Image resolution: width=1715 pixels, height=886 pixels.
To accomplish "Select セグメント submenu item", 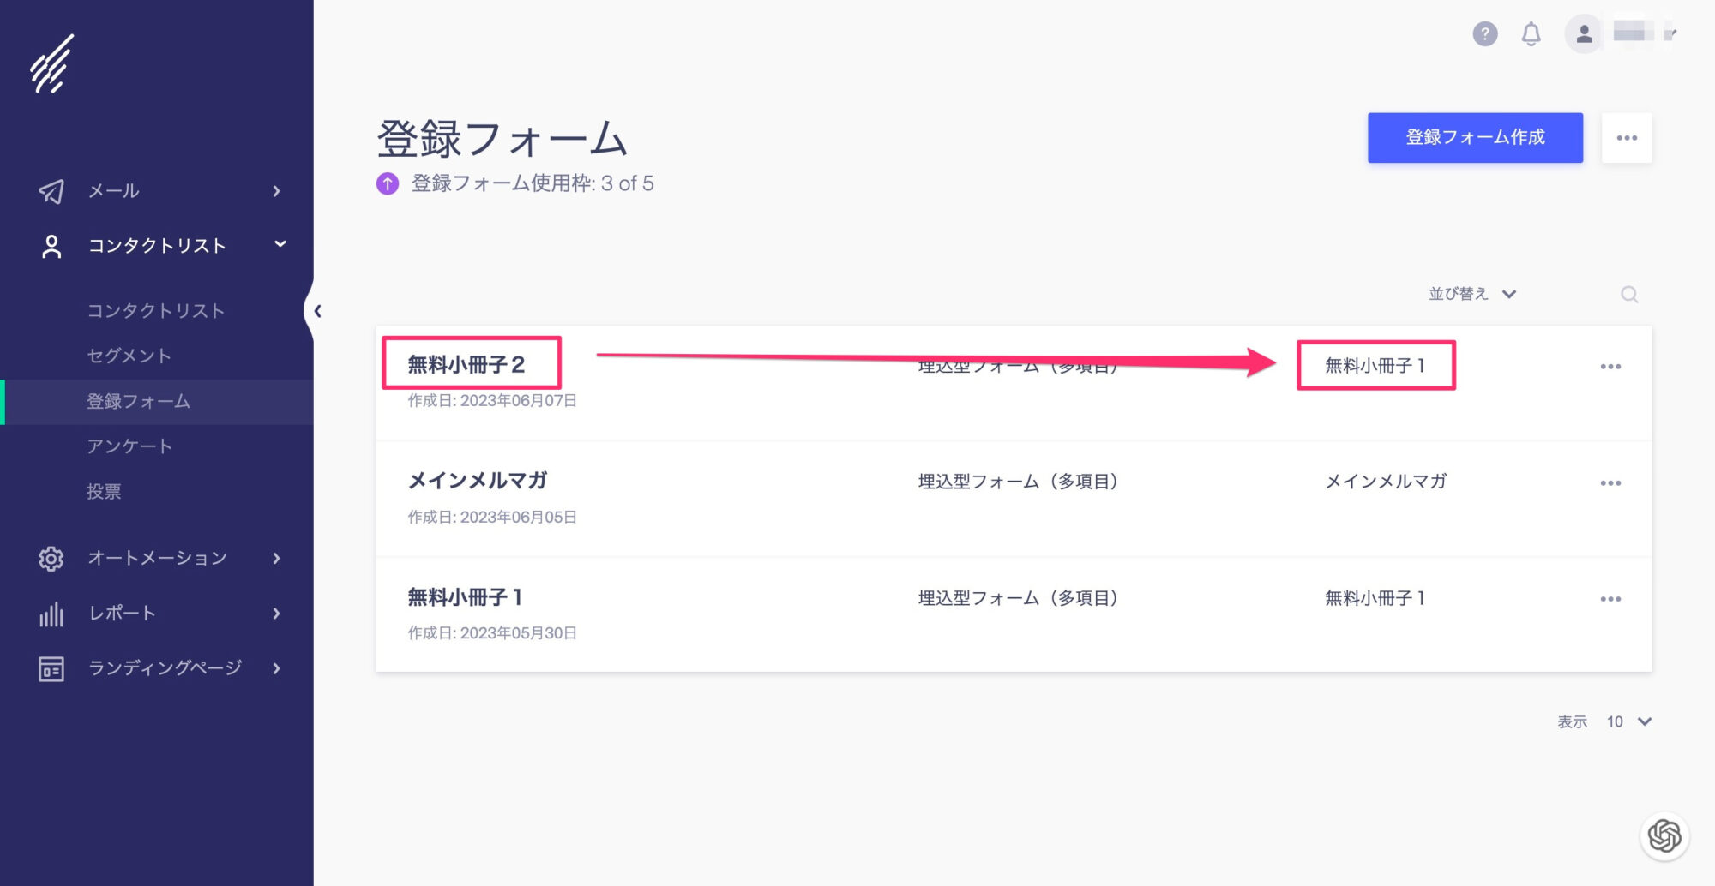I will tap(129, 356).
